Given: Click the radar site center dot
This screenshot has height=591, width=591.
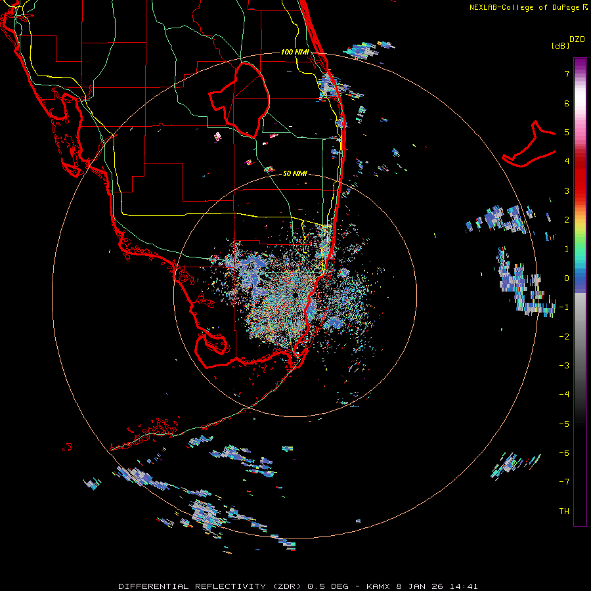Looking at the screenshot, I should coord(294,295).
